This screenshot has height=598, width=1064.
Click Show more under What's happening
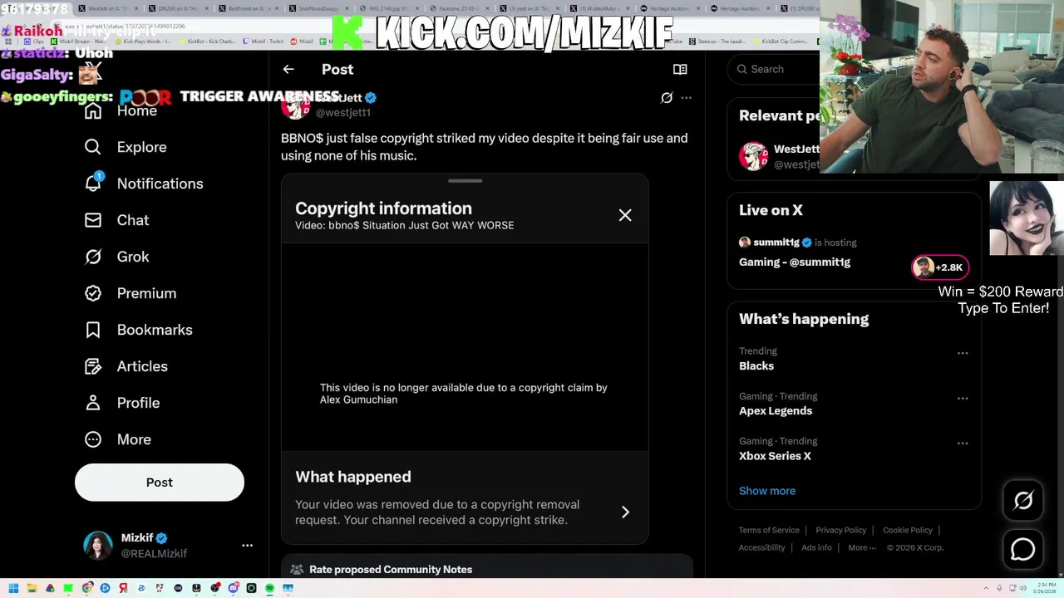pos(767,491)
